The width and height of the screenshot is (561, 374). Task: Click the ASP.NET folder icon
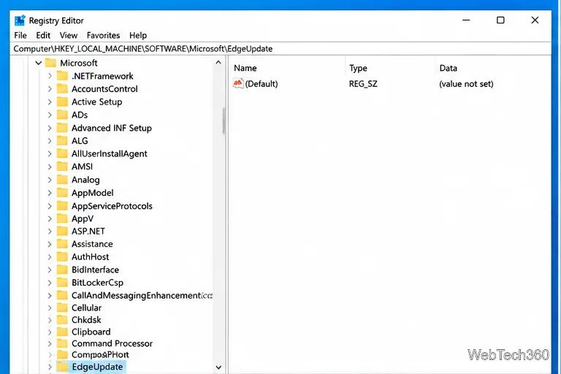(62, 232)
